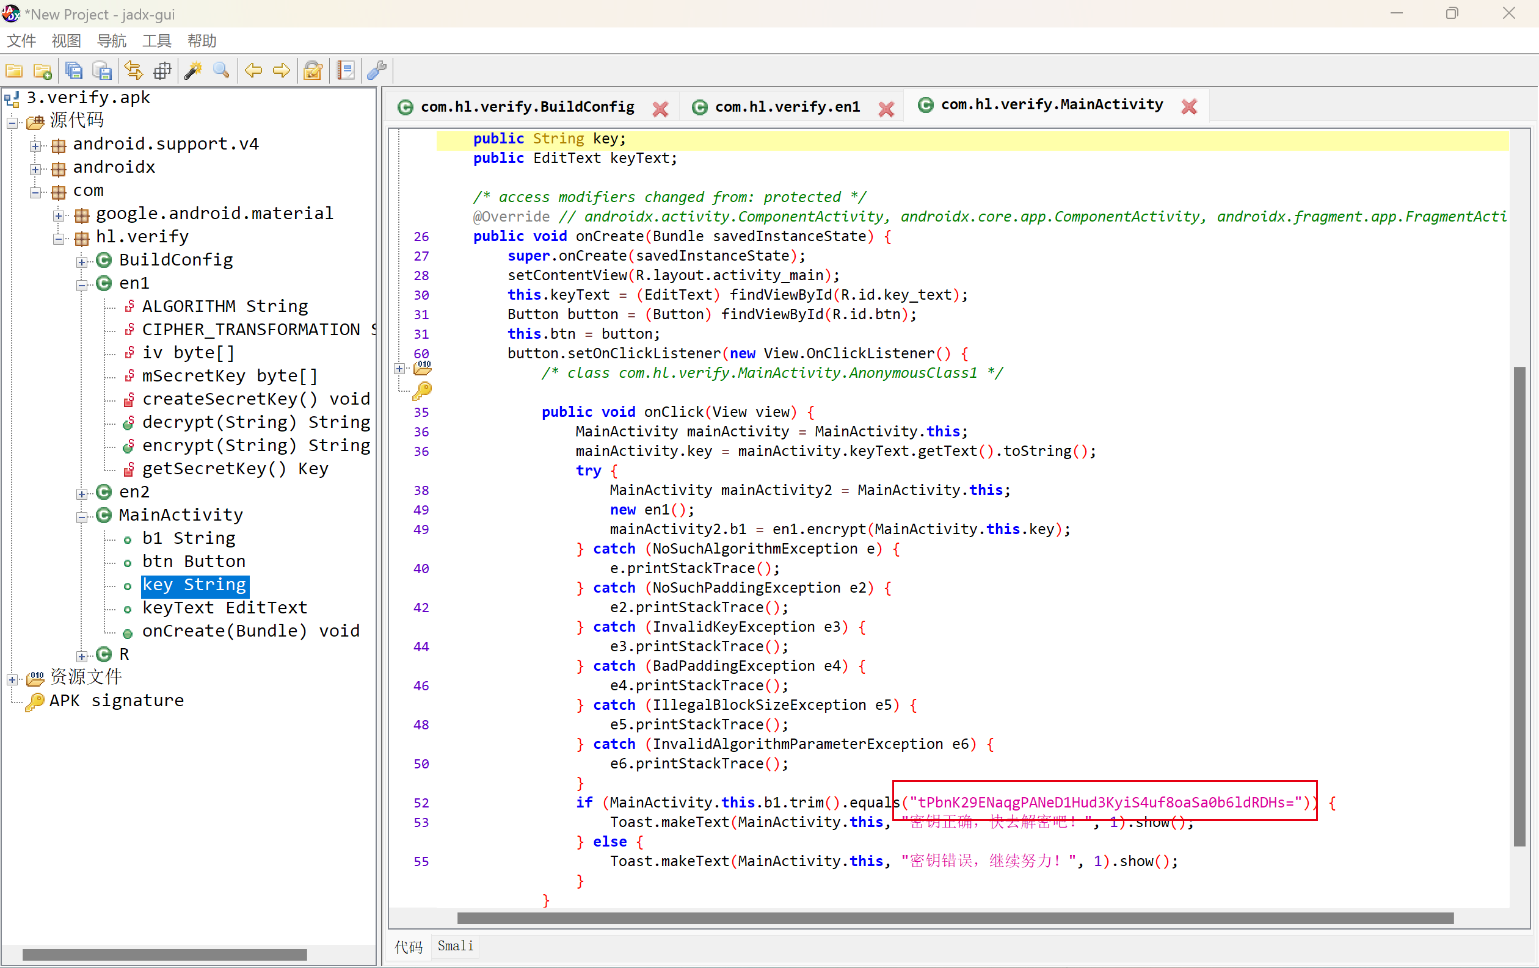Select getSecretKey() Key method
Image resolution: width=1539 pixels, height=968 pixels.
pos(235,469)
